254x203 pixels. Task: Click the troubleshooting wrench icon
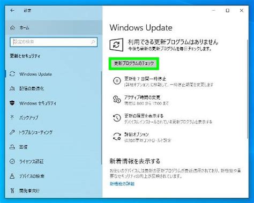[12, 132]
